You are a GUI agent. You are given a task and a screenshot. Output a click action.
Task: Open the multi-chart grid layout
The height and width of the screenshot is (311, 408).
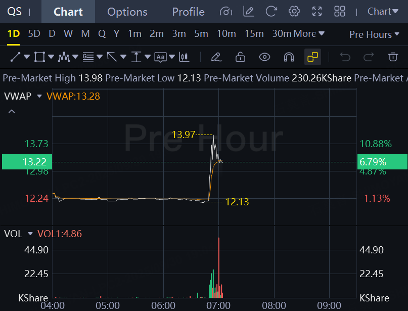coord(340,12)
